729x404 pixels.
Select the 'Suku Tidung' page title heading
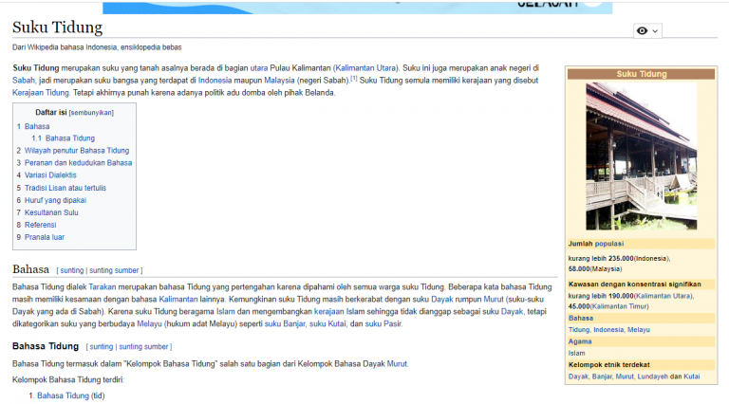[57, 28]
